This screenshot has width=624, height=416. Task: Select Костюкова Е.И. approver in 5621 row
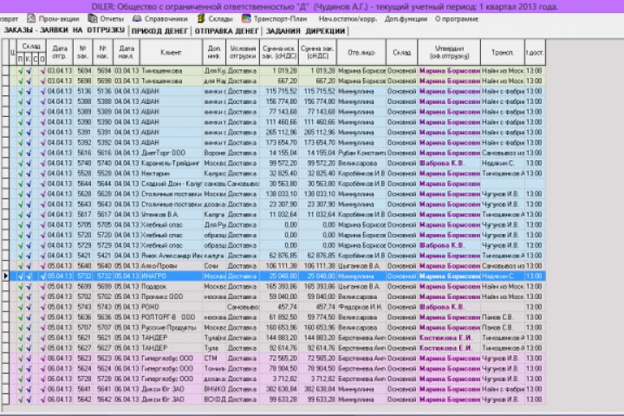pos(449,338)
